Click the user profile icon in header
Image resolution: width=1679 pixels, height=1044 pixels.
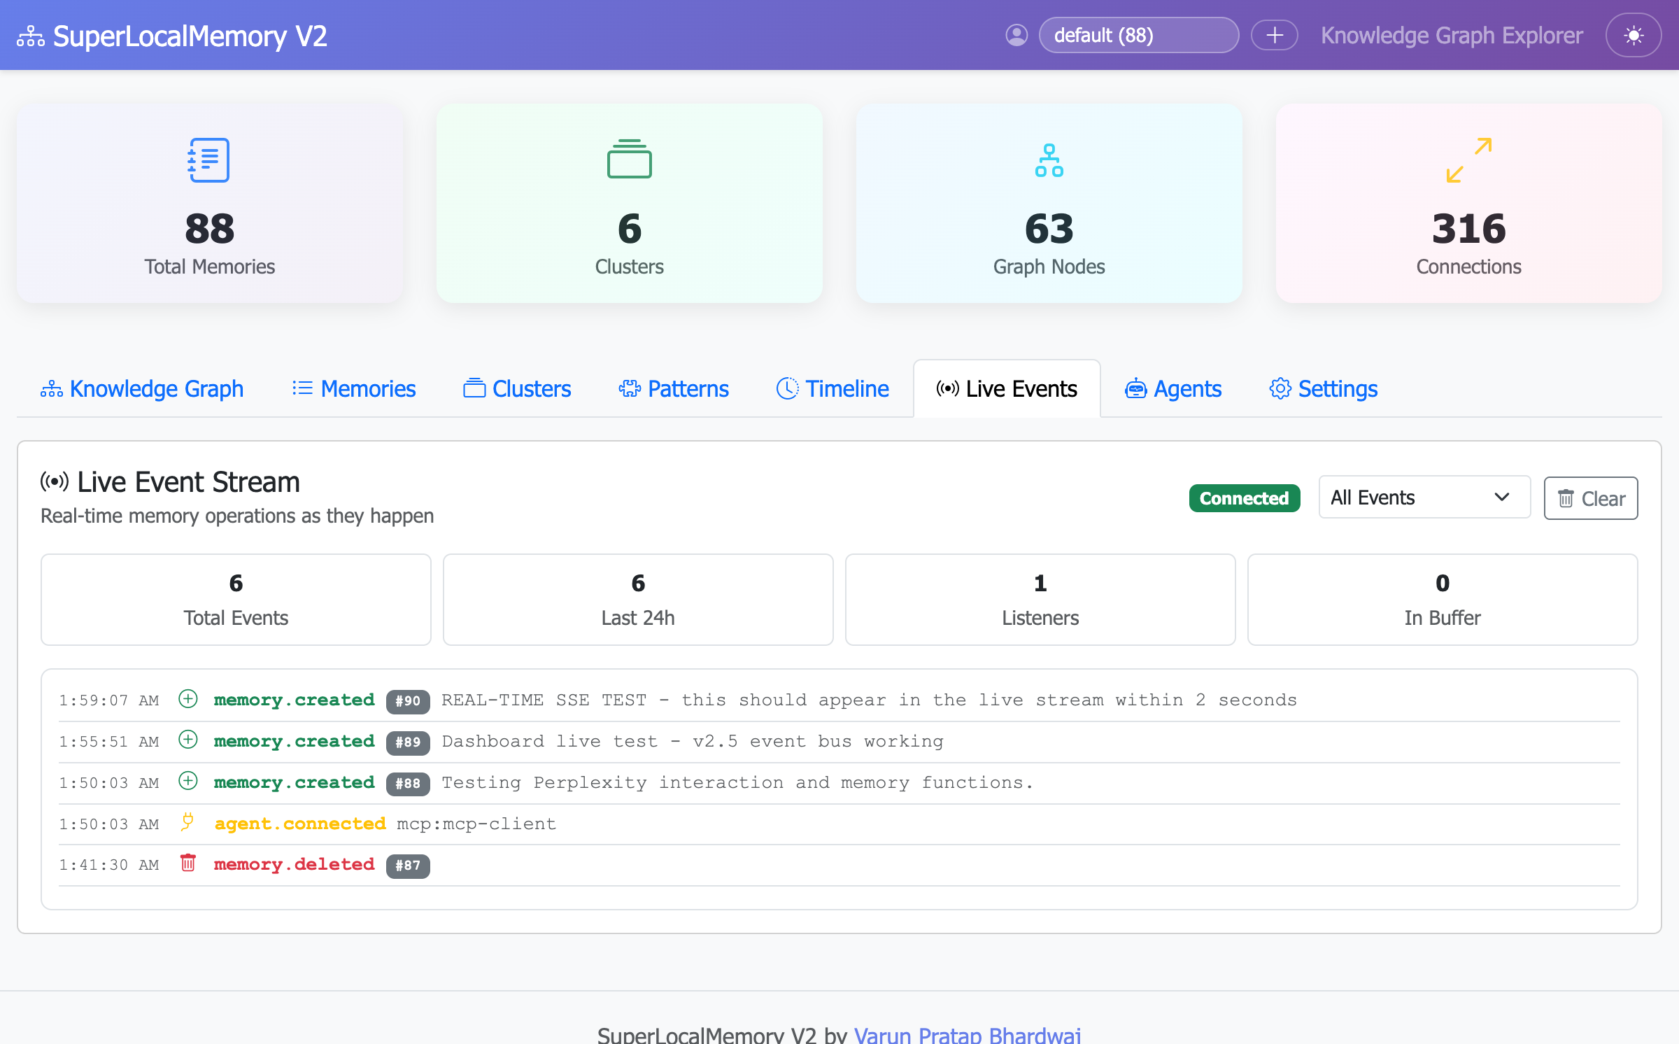[x=1017, y=34]
